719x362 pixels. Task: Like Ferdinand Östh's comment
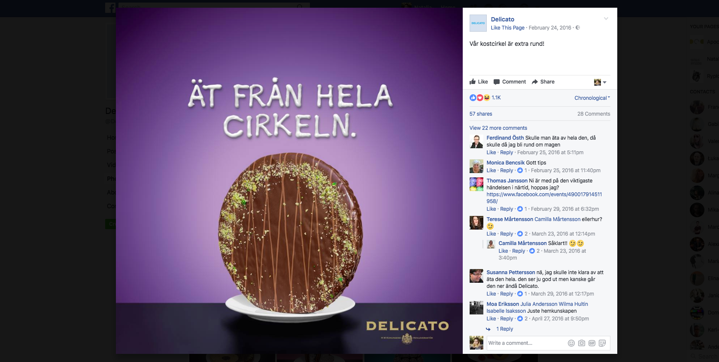tap(491, 153)
